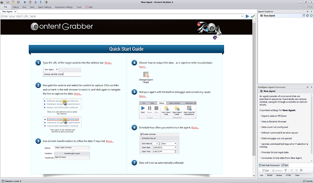Click the float window icon on Agent Explorer header
The height and width of the screenshot is (183, 314).
[308, 12]
